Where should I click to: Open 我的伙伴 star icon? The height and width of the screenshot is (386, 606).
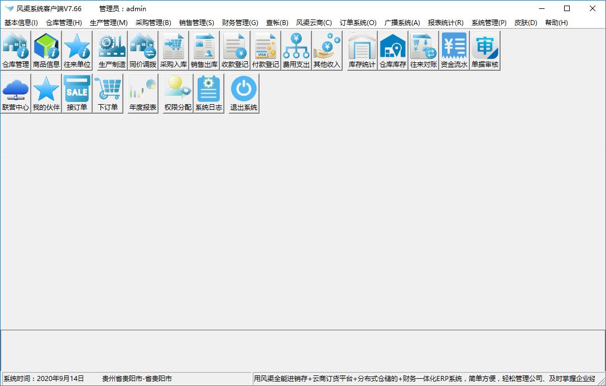pos(46,94)
